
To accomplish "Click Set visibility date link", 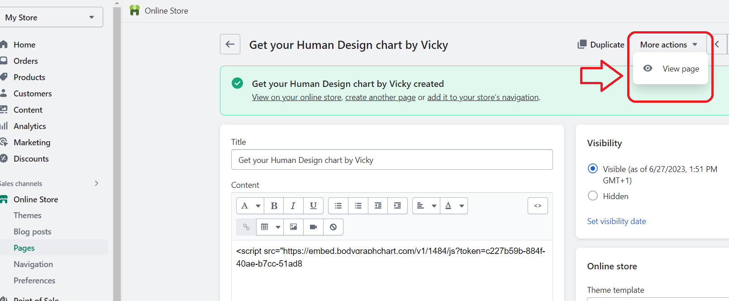I will (616, 221).
